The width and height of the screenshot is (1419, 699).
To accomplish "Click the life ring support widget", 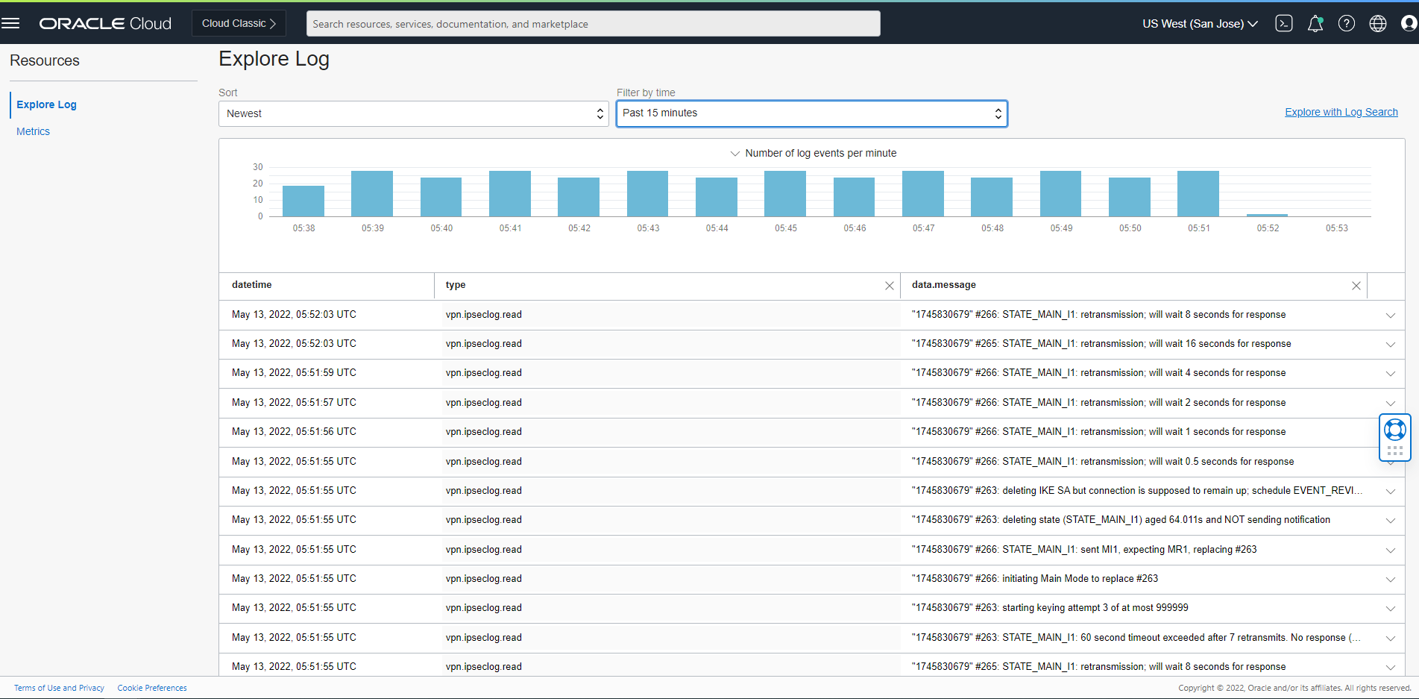I will coord(1394,430).
